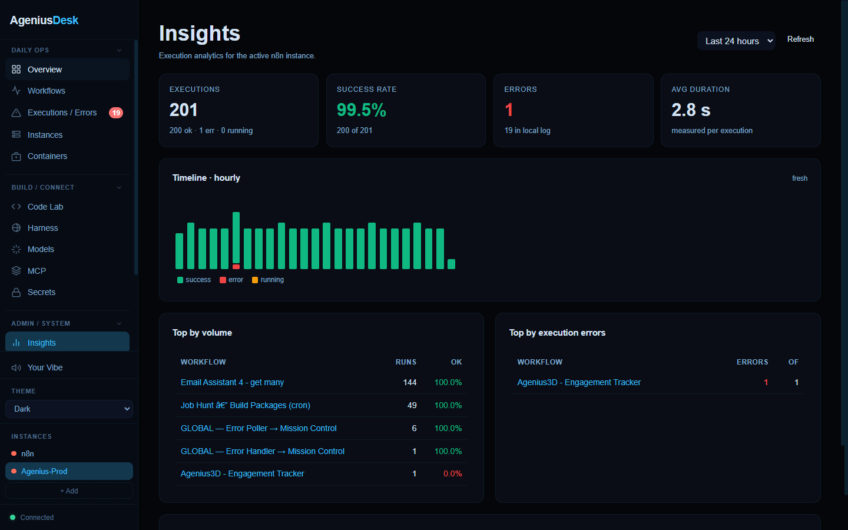Viewport: 848px width, 530px height.
Task: Click the Instances server icon
Action: [x=16, y=135]
